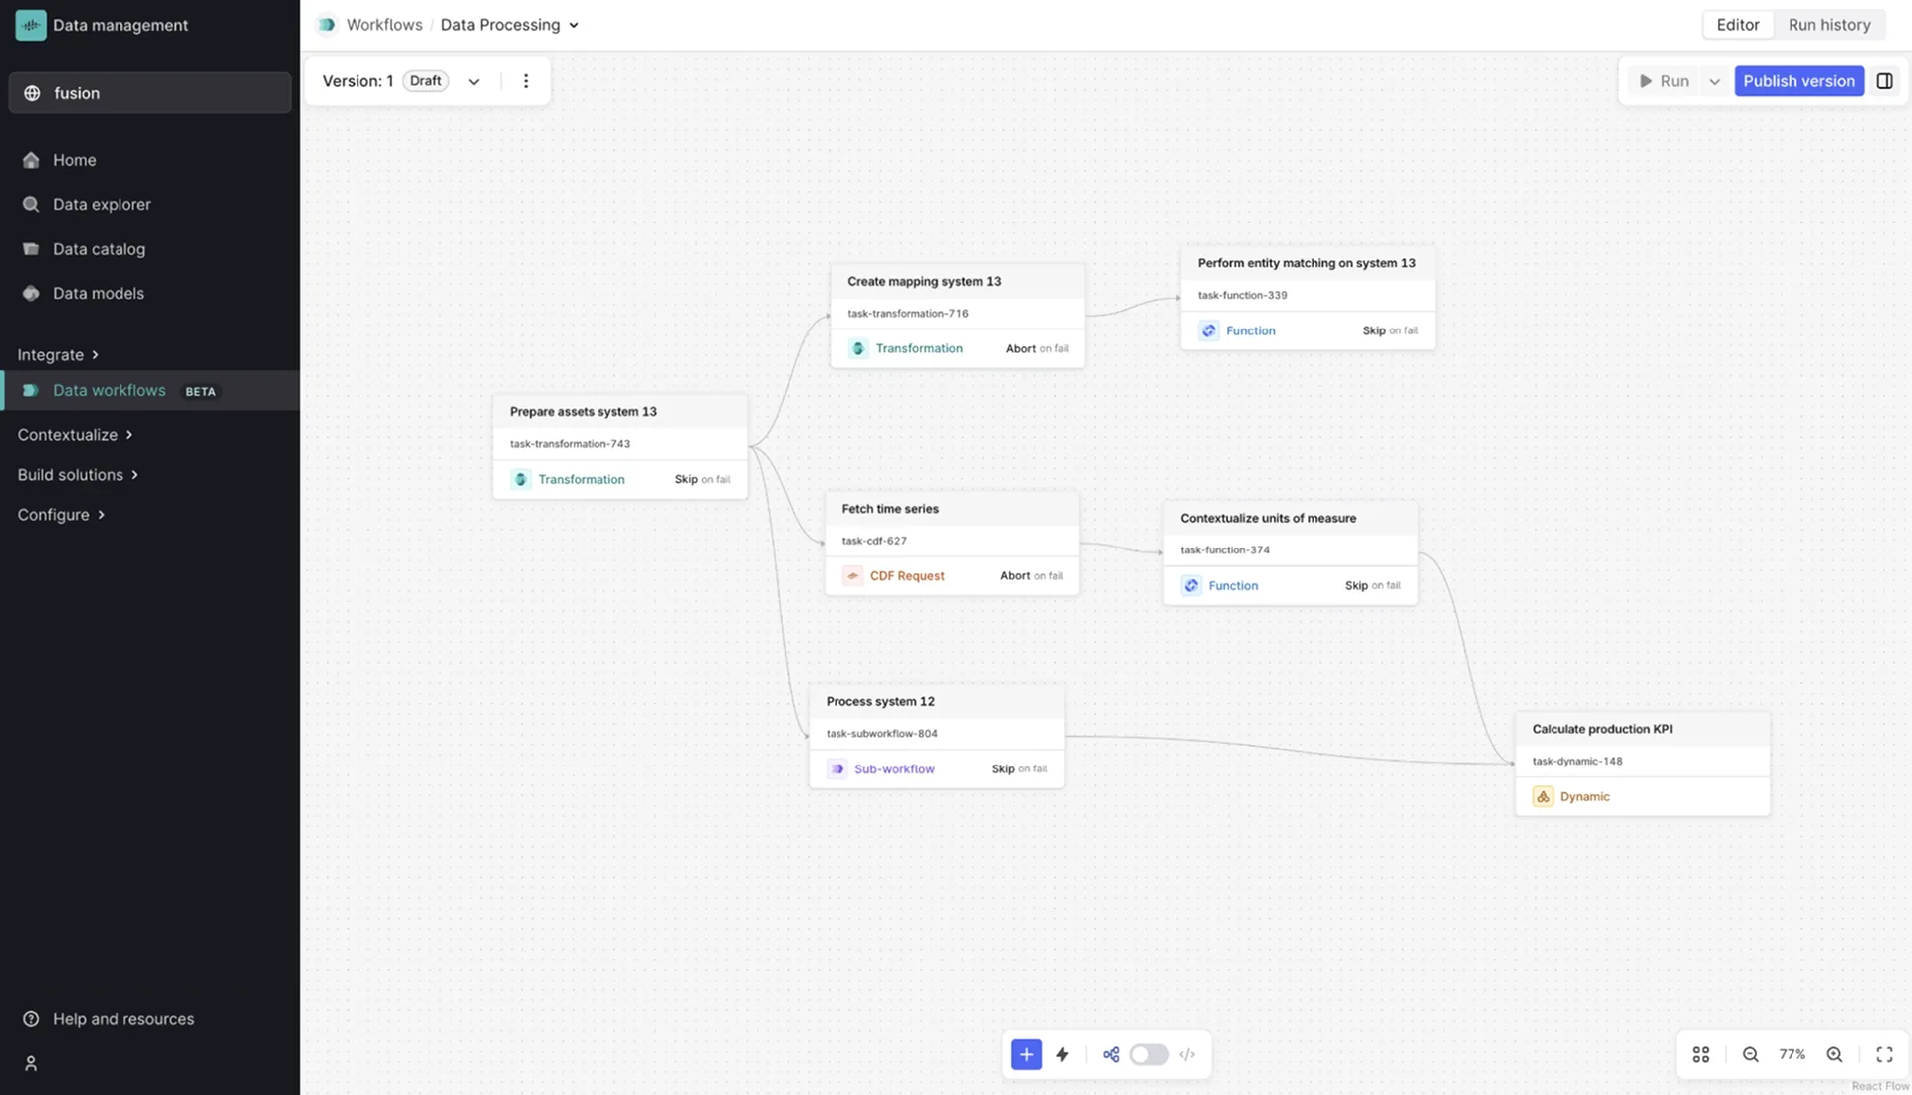Auto-arrange nodes with grid icon
This screenshot has height=1095, width=1912.
click(x=1701, y=1054)
